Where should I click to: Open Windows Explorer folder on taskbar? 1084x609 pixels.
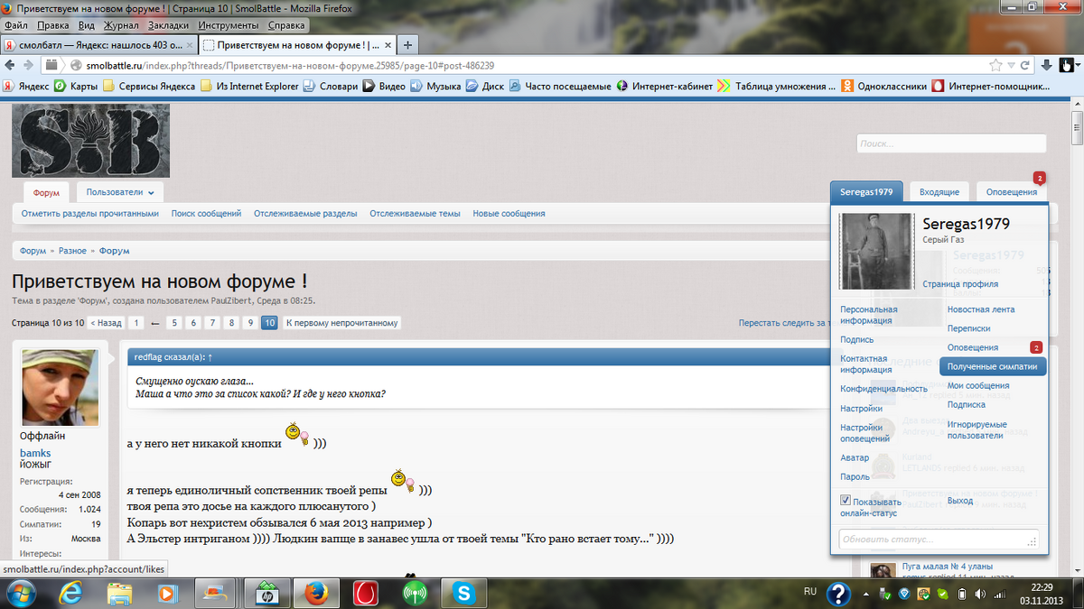[119, 593]
